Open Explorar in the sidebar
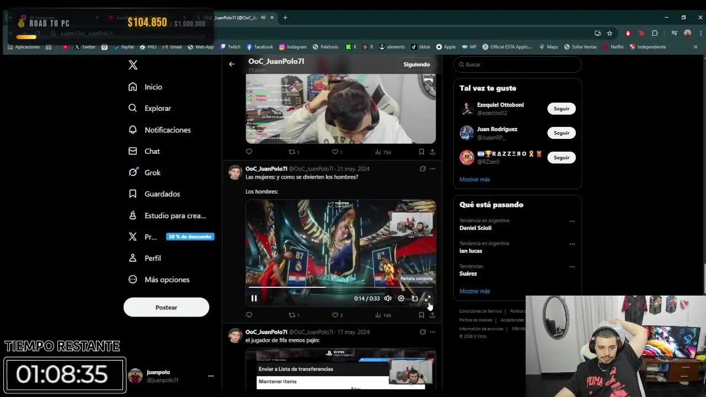 150,108
